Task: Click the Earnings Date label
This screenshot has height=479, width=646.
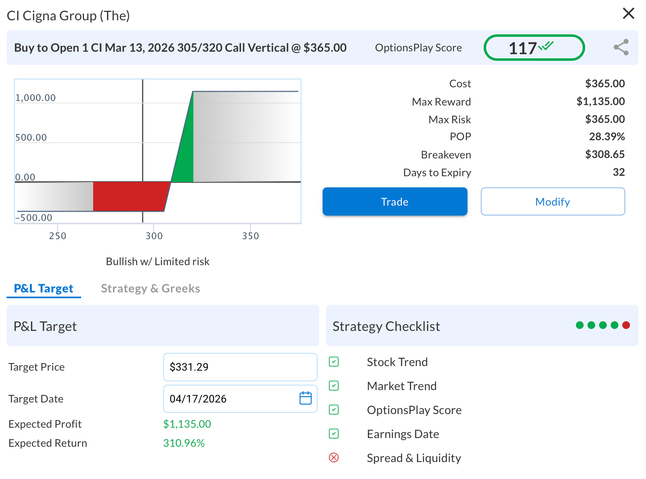Action: [403, 434]
